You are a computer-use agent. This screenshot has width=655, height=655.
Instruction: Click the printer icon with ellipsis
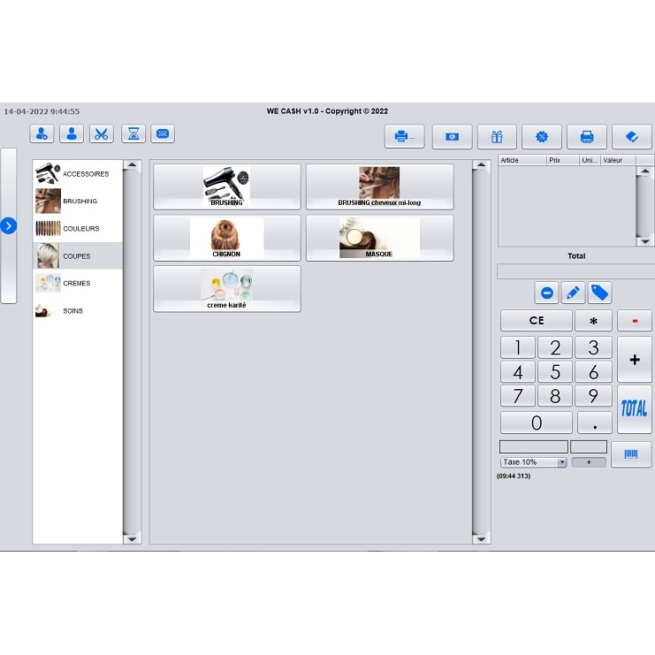tap(404, 136)
